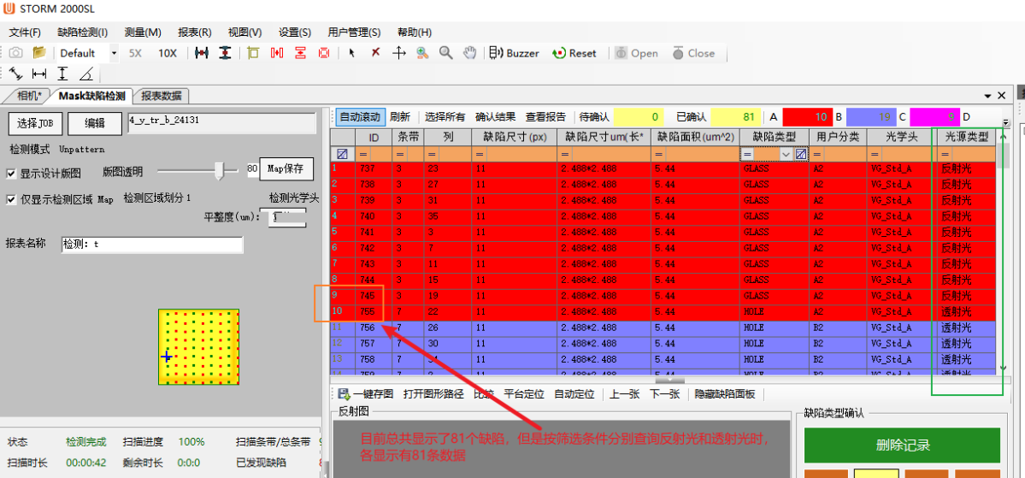Open the Default preset dropdown
Screen dimensions: 1025x478
click(115, 53)
